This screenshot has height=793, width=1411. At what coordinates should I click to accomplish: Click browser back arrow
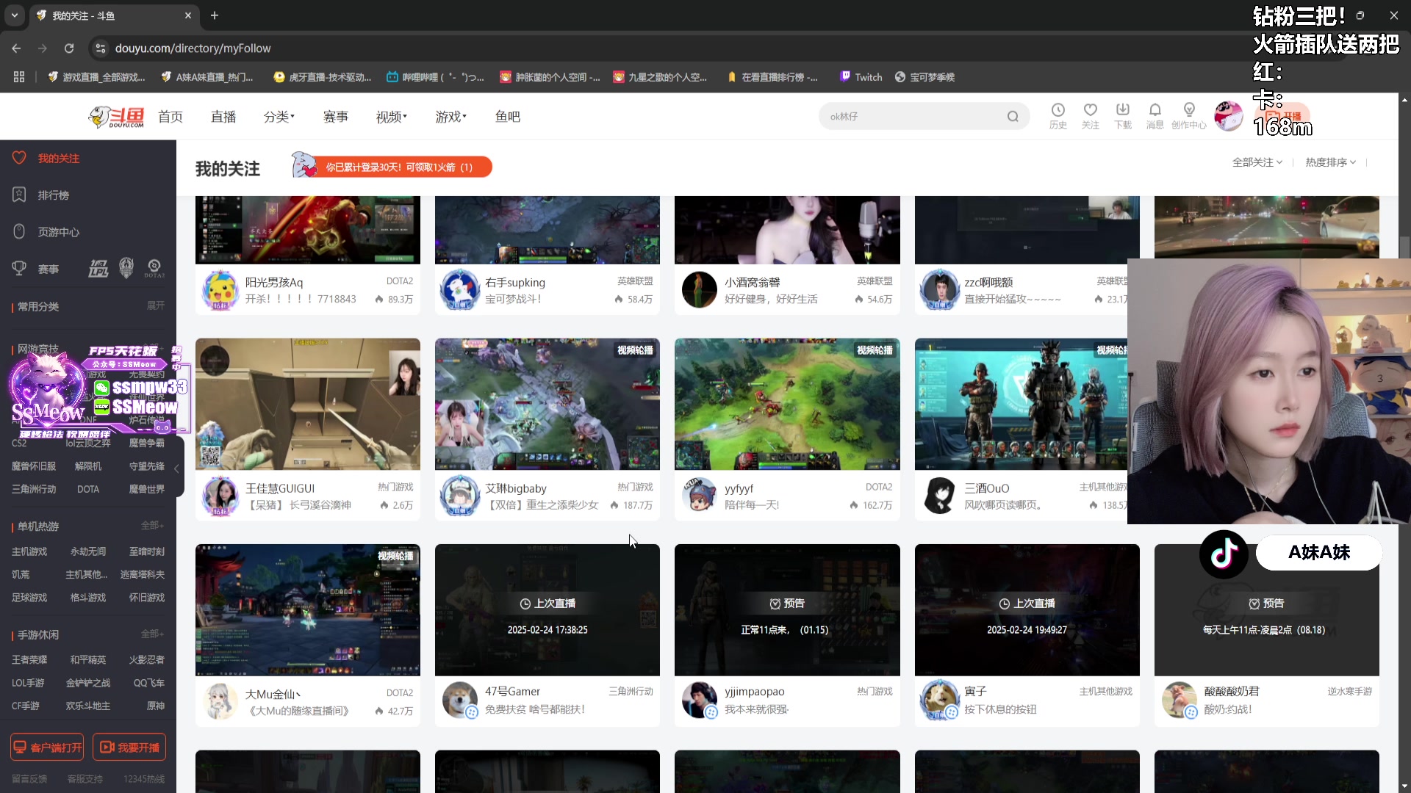tap(16, 48)
